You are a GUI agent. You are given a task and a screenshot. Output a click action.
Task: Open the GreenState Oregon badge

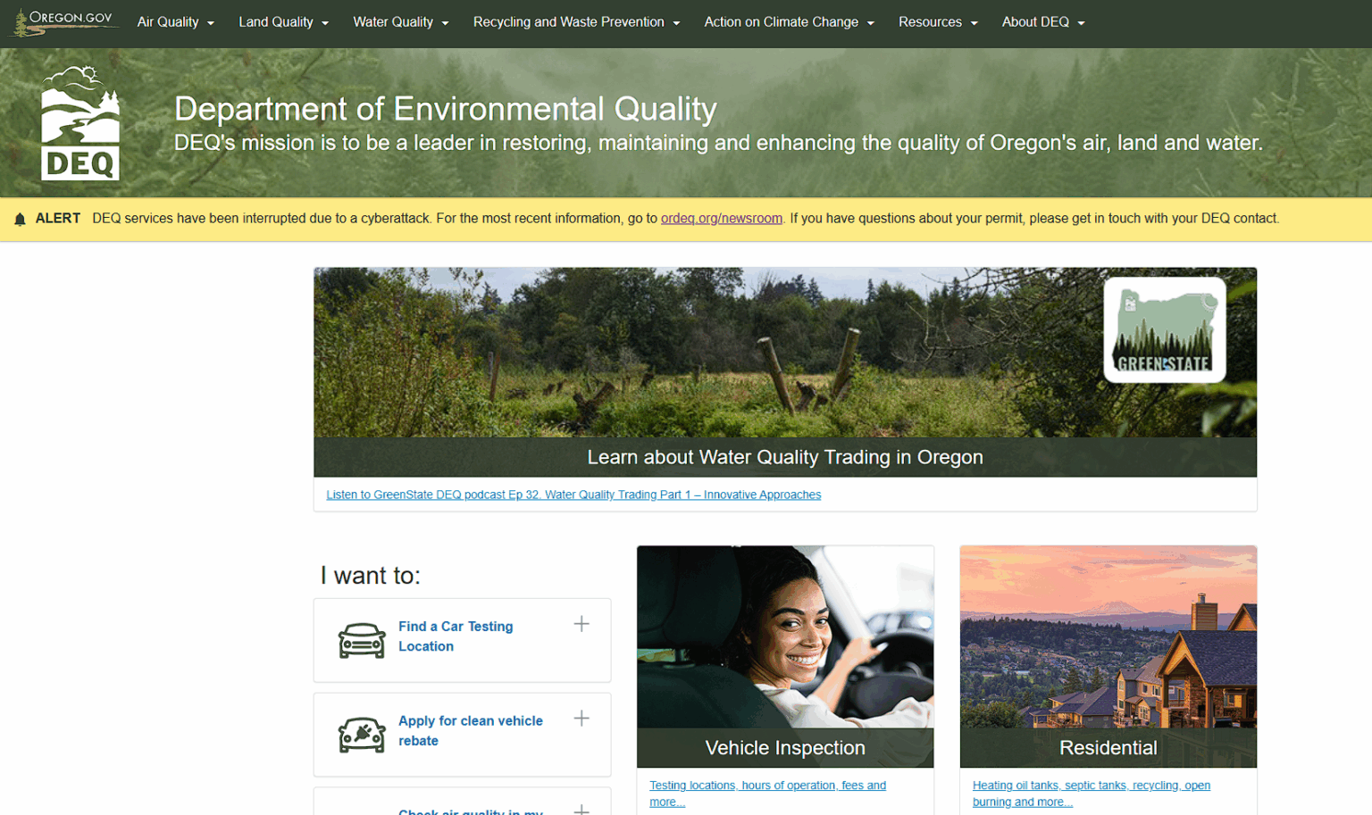point(1164,329)
